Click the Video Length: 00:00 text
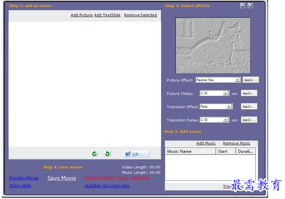Image resolution: width=285 pixels, height=199 pixels. [141, 167]
